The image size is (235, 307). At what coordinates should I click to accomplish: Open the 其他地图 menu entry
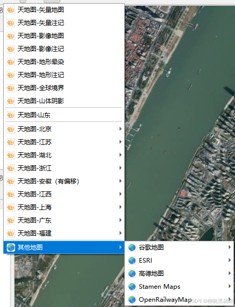(x=64, y=248)
